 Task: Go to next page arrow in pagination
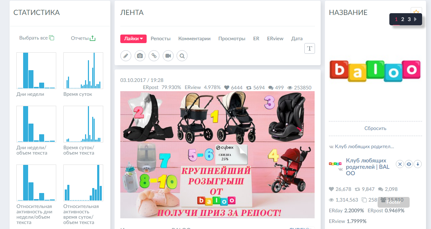(x=415, y=19)
